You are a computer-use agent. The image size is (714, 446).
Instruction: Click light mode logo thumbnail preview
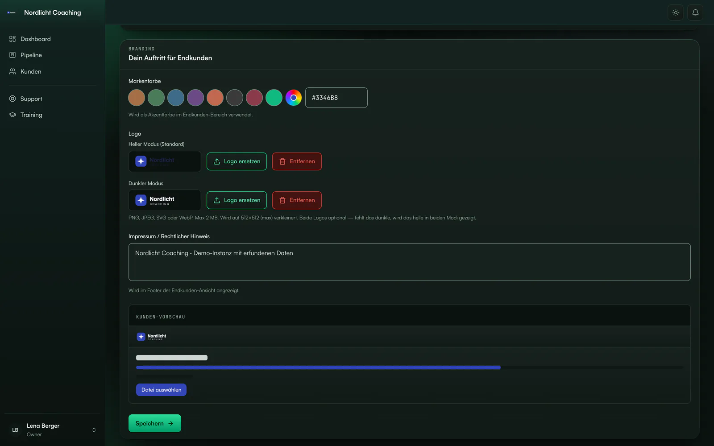coord(165,161)
